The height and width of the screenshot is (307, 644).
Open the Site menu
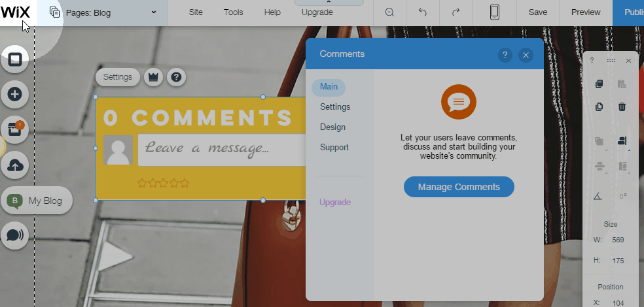pyautogui.click(x=196, y=12)
